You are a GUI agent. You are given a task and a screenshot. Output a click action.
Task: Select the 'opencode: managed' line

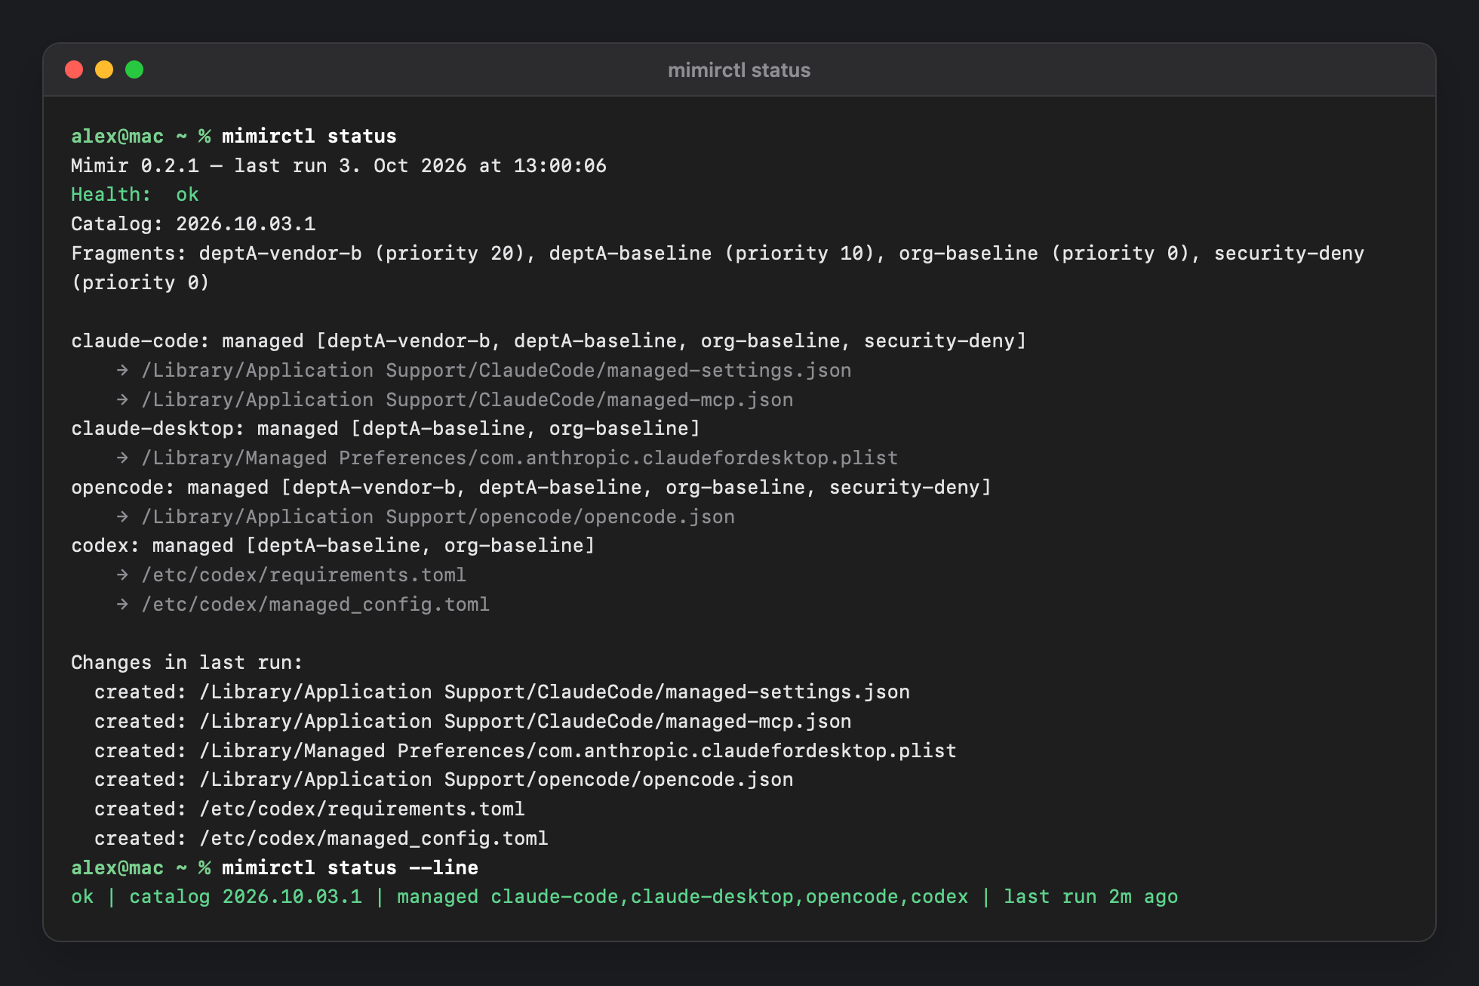click(x=531, y=487)
